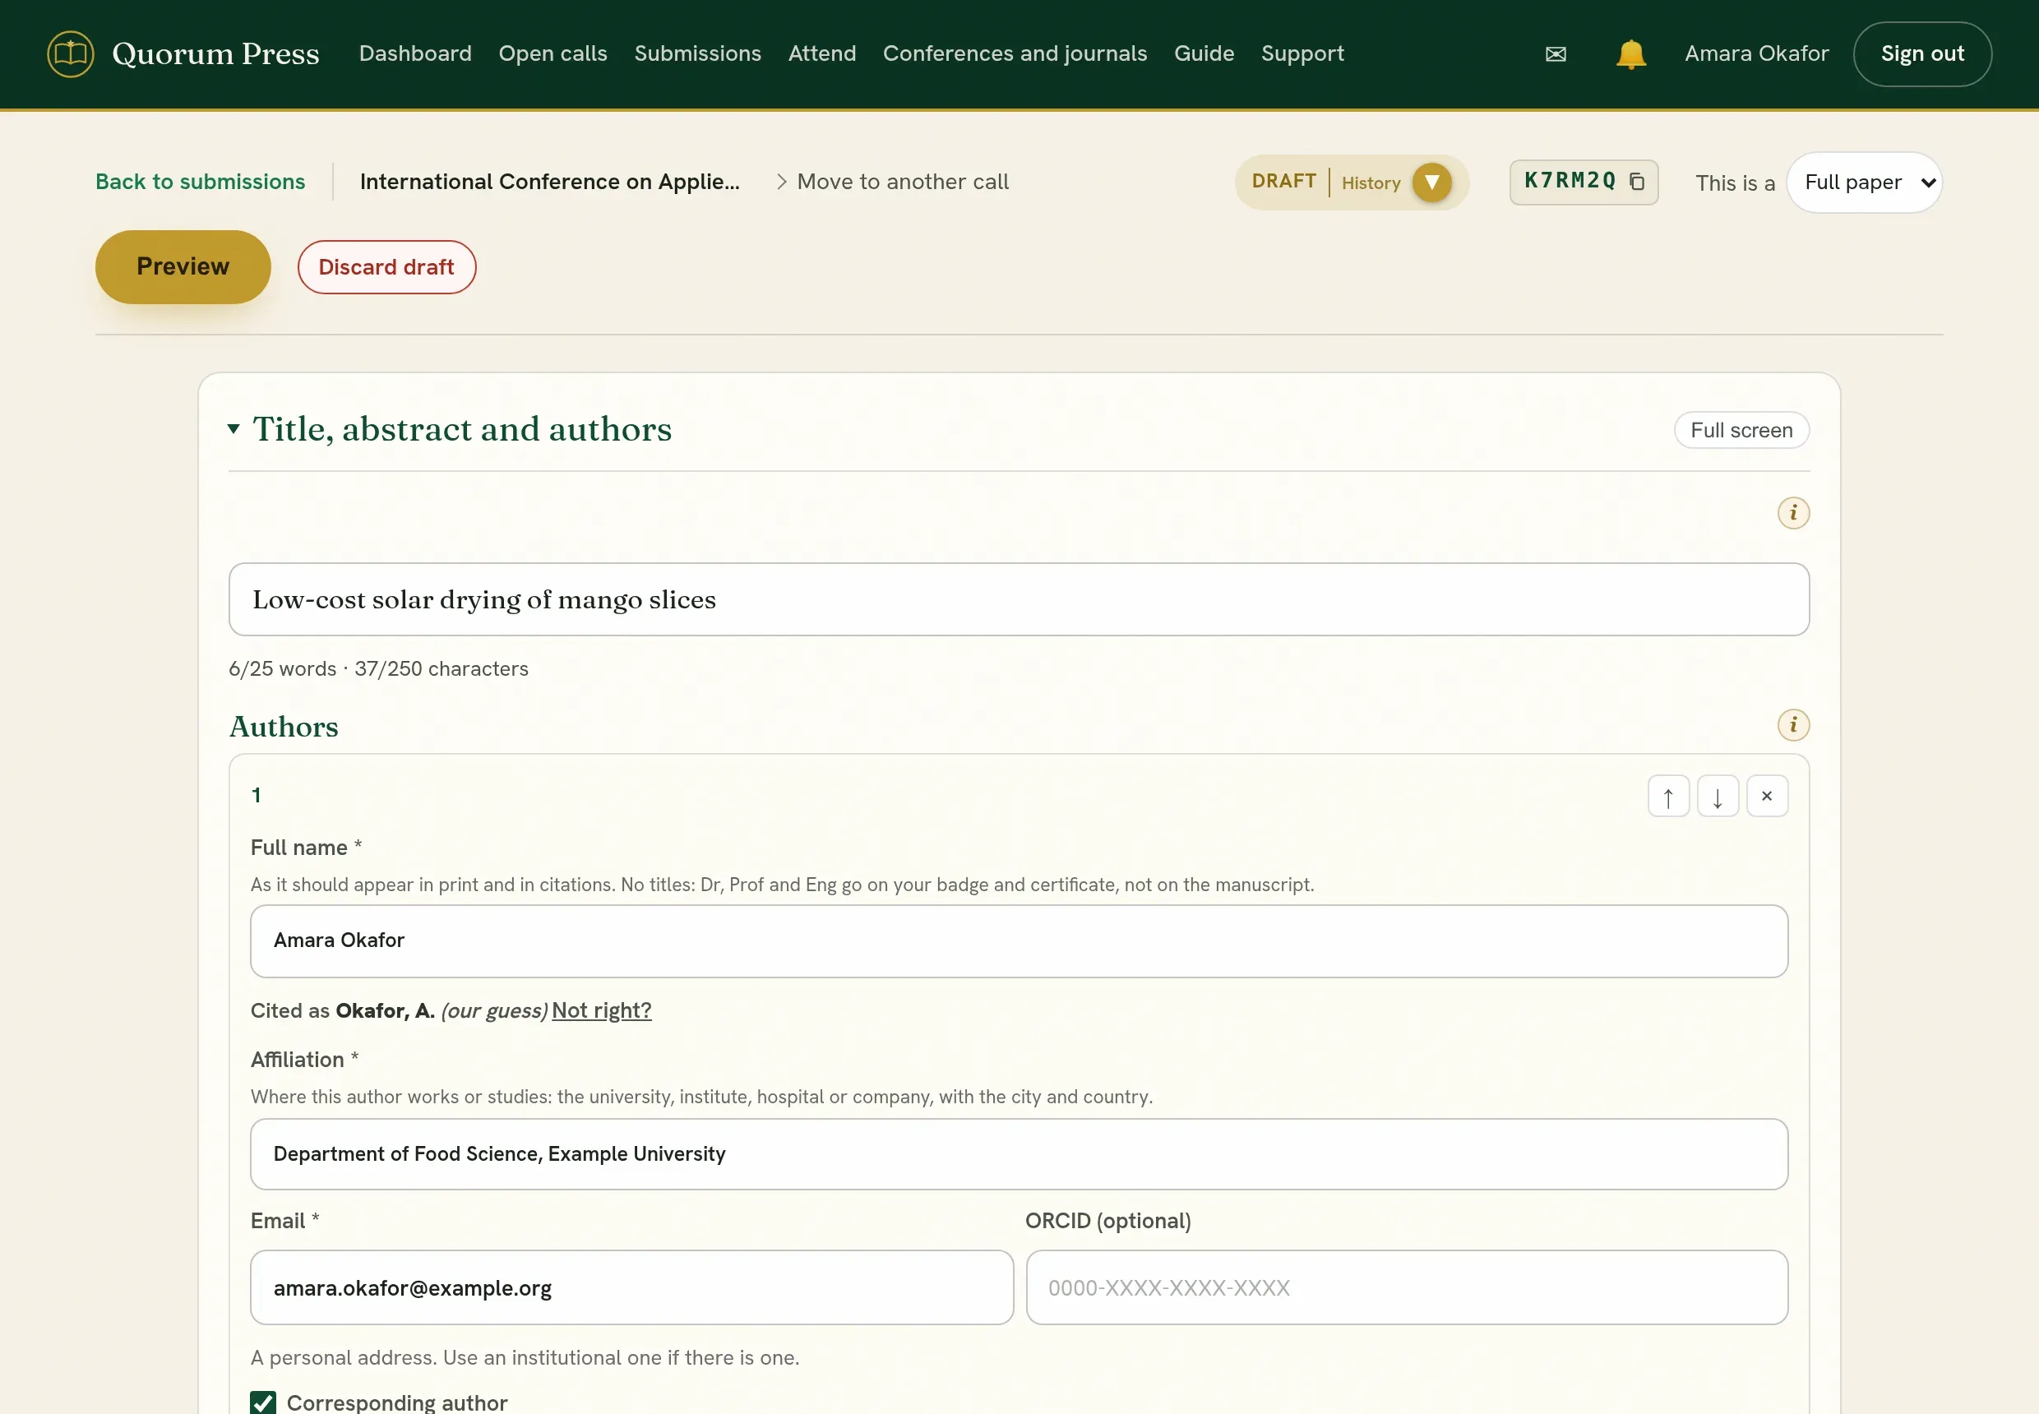2039x1414 pixels.
Task: Click the DRAFT status label
Action: tap(1284, 182)
